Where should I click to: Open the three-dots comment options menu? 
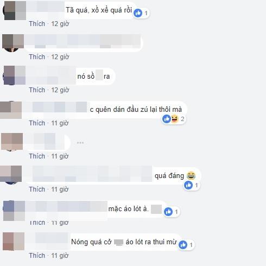[80, 143]
